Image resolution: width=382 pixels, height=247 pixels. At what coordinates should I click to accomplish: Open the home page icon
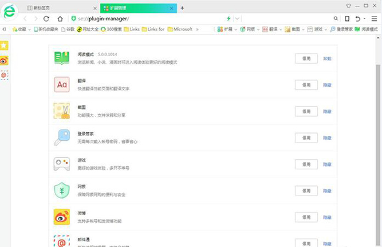60,18
